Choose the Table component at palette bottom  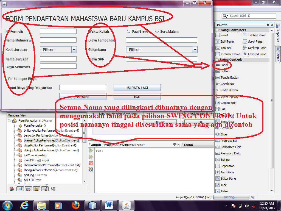(x=224, y=191)
